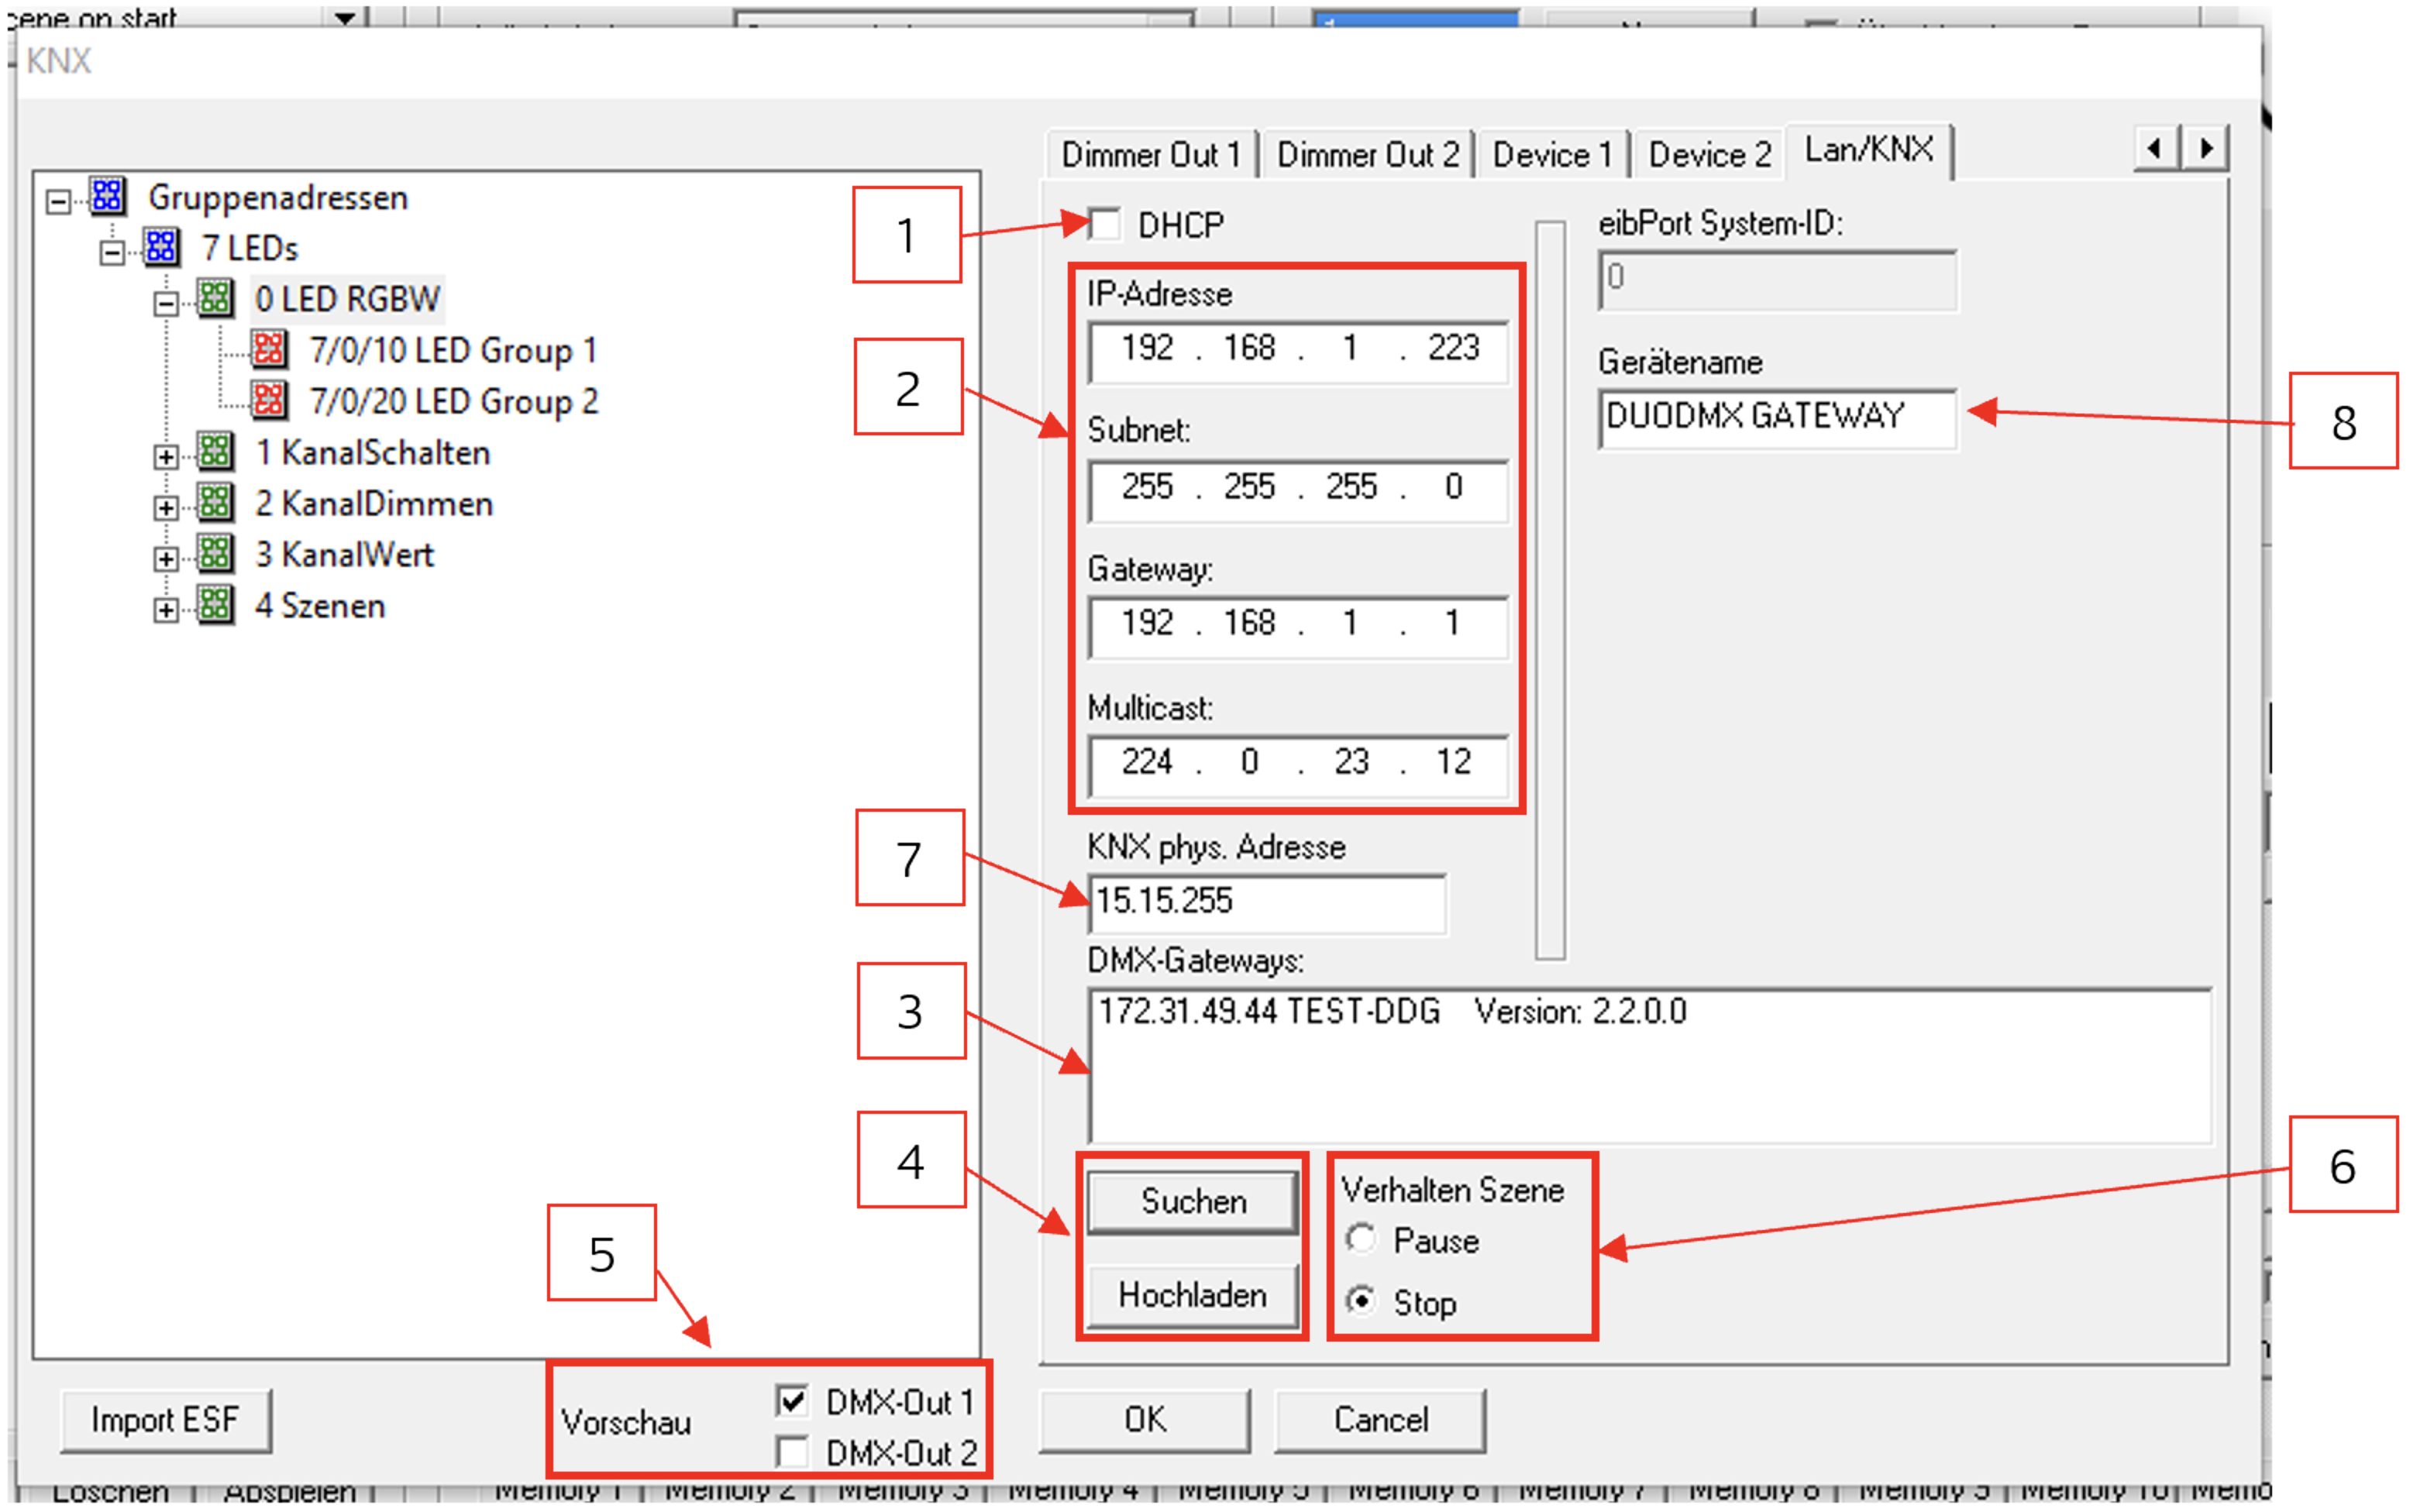Select the Pause radio button
The height and width of the screenshot is (1512, 2410).
[x=1361, y=1240]
